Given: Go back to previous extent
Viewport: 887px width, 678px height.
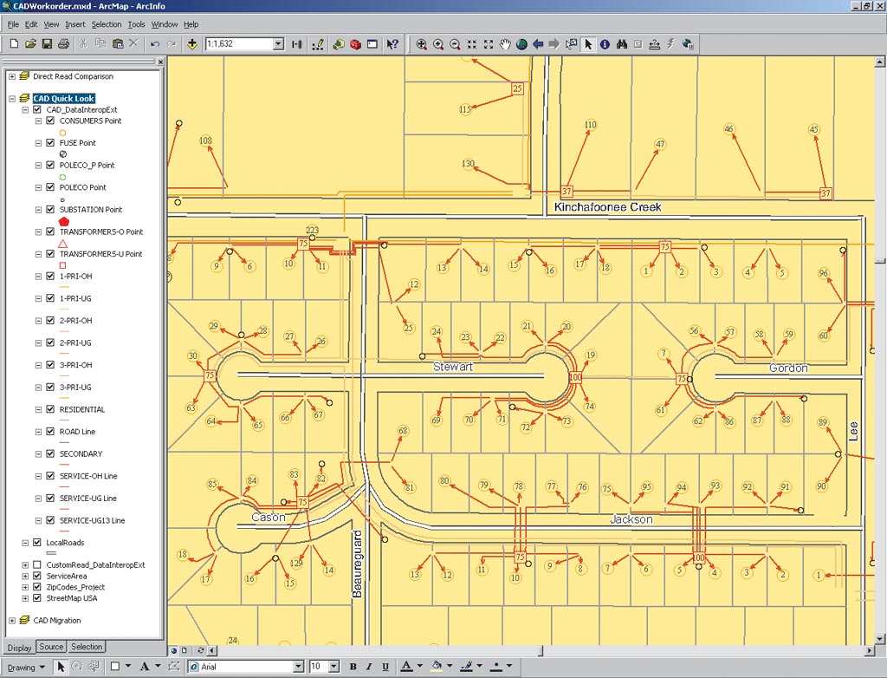Looking at the screenshot, I should point(538,44).
